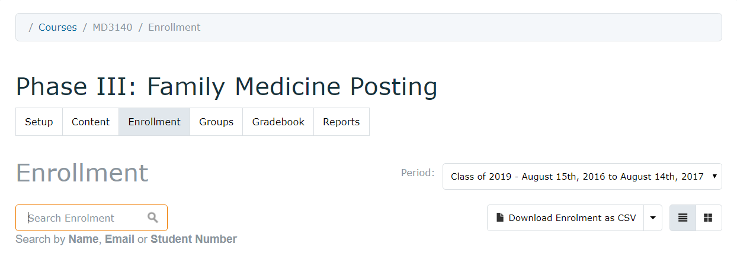View the Reports tab
Screen dimensions: 737x263
coord(341,122)
